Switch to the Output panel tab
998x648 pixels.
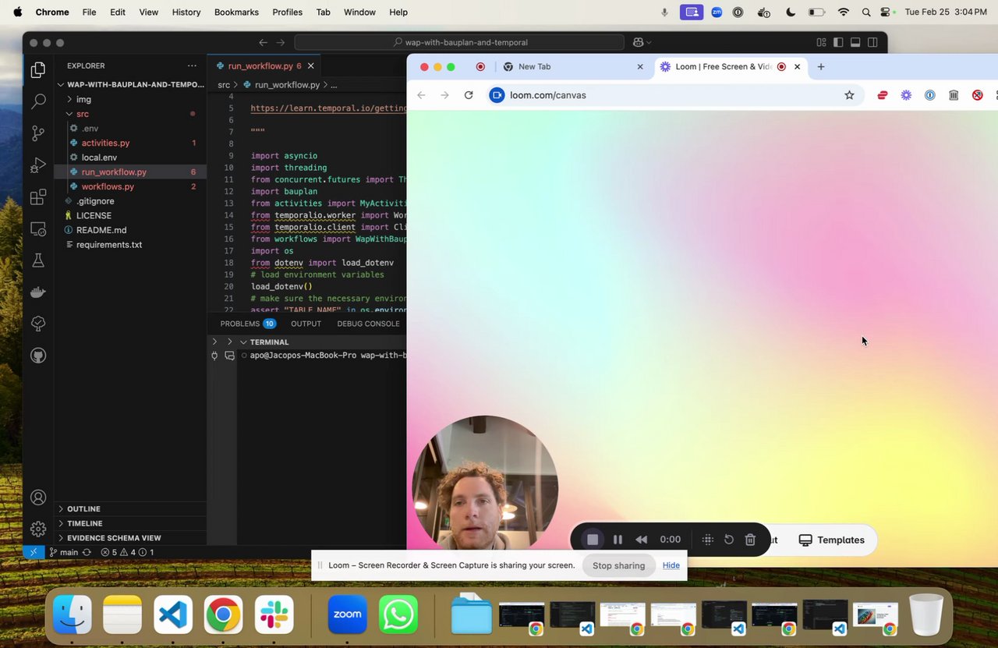(306, 324)
